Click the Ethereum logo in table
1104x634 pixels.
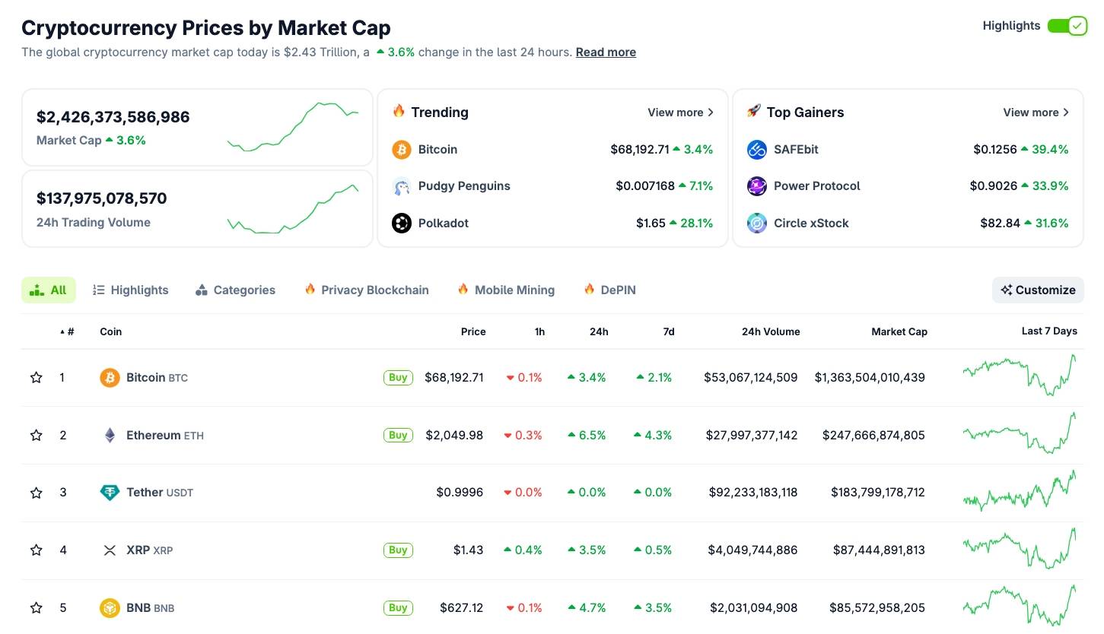110,436
